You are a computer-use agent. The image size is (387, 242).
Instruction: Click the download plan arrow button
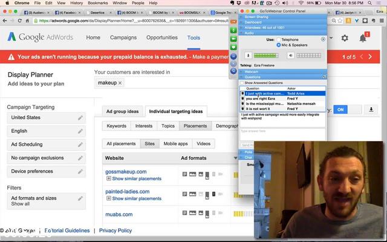click(x=371, y=110)
